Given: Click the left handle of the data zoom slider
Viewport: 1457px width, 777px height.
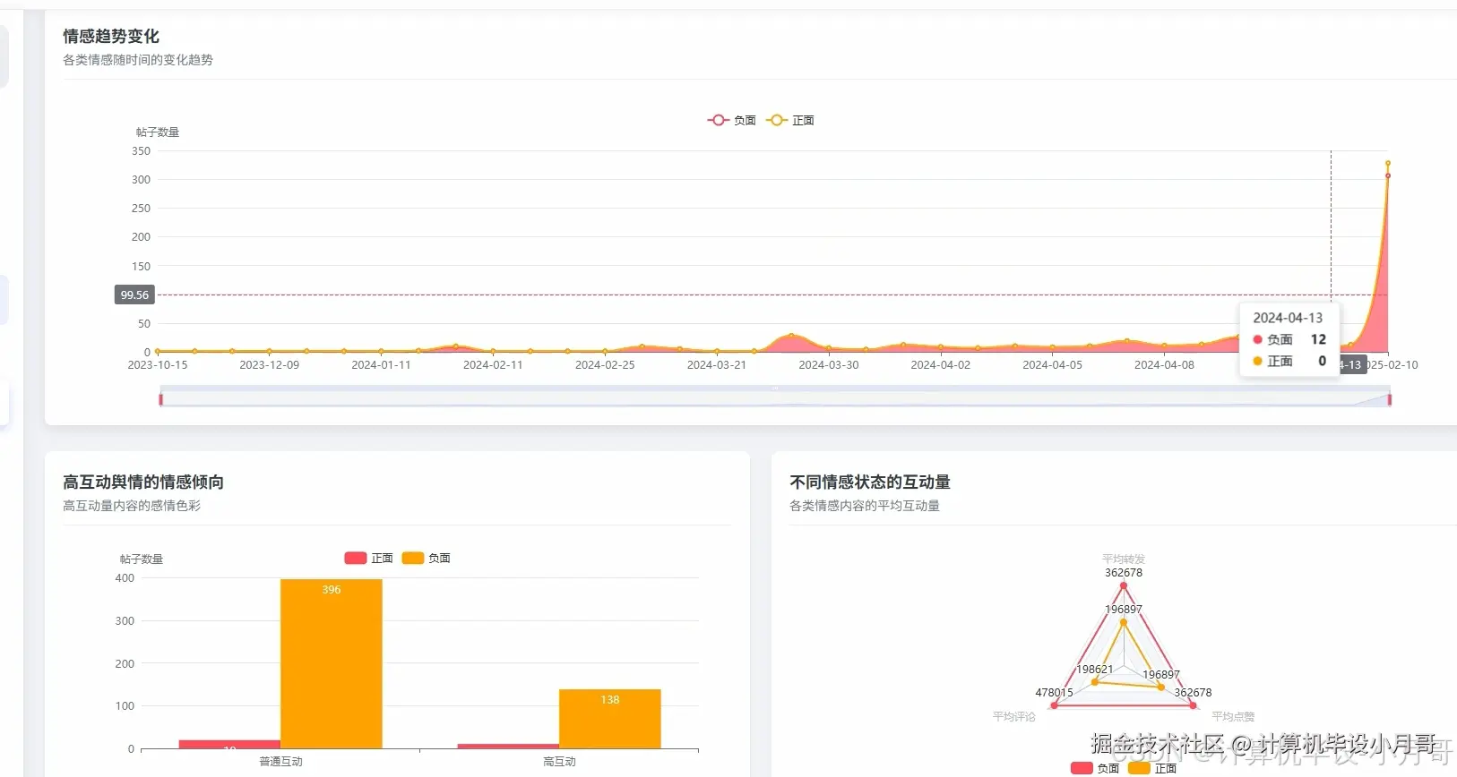Looking at the screenshot, I should coord(161,399).
